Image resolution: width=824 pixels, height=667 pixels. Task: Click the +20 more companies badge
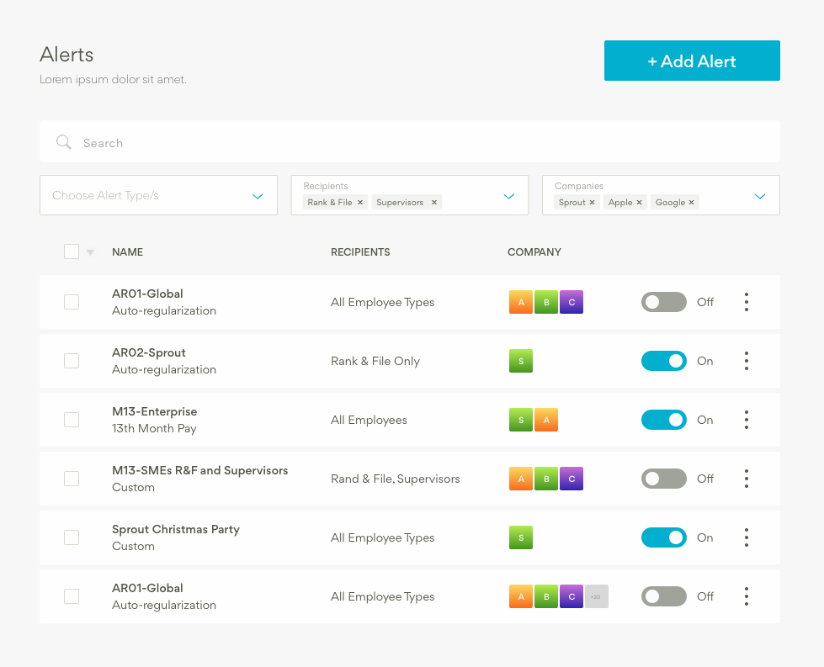pyautogui.click(x=596, y=596)
